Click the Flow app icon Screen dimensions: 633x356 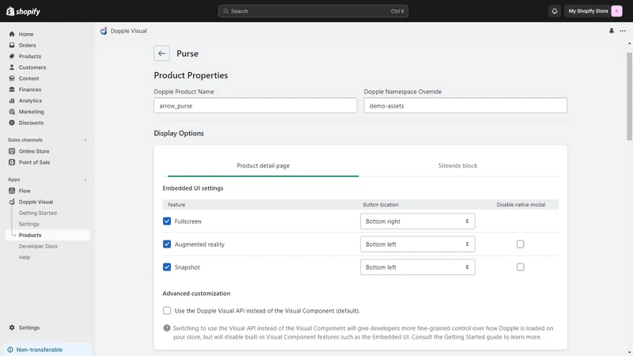point(12,191)
